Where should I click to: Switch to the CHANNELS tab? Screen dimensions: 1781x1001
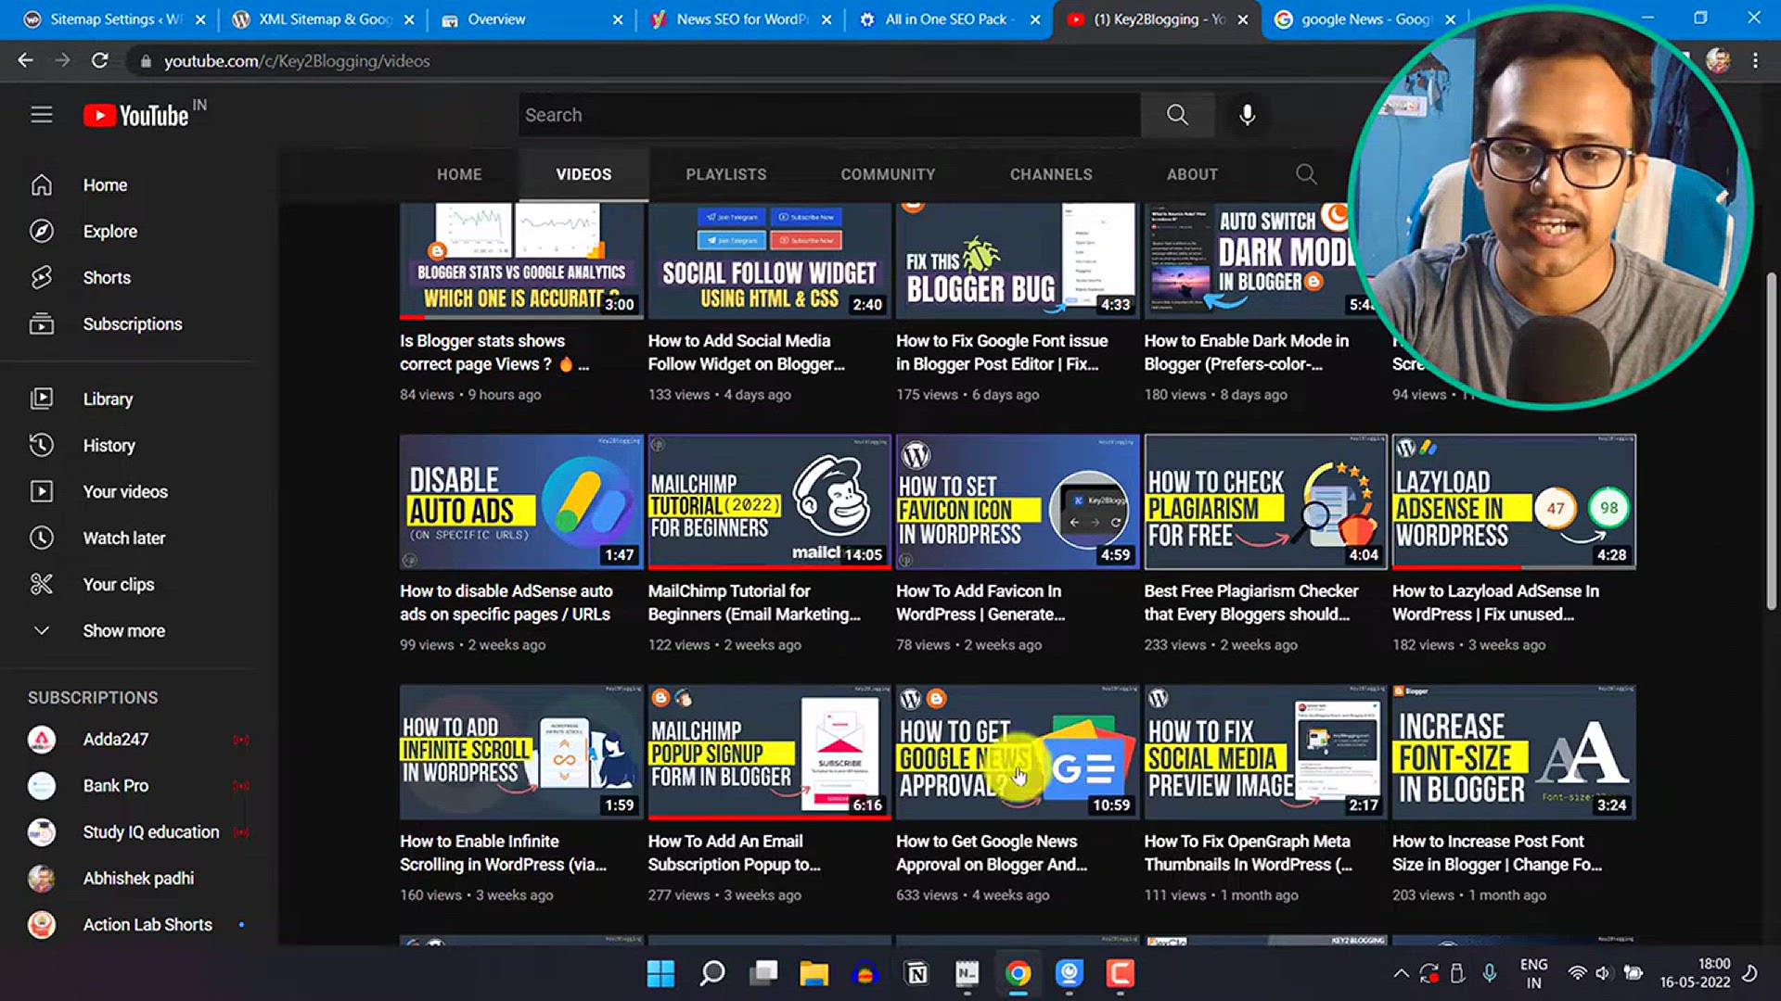(1051, 174)
